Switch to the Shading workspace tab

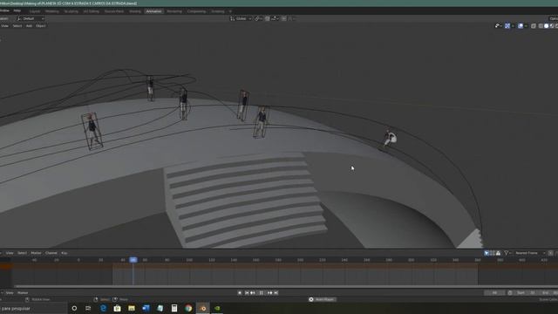click(x=135, y=11)
